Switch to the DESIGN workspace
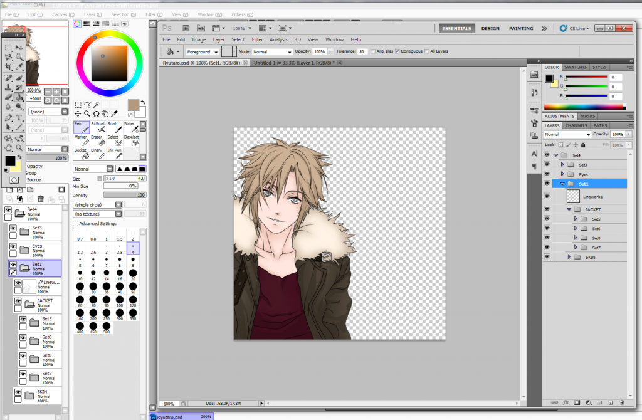Screen dimensions: 642x420 click(x=490, y=28)
